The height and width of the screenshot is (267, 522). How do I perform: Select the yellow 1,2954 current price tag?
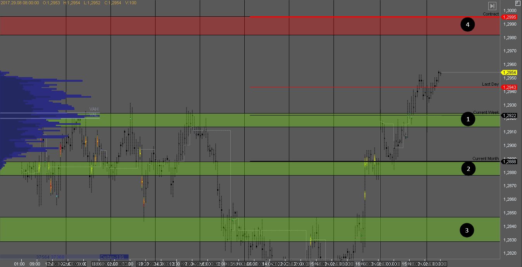(509, 72)
